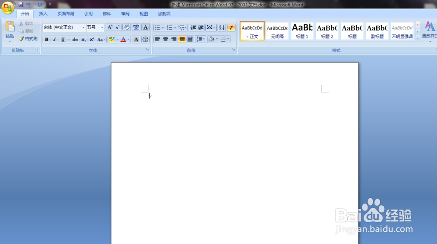Toggle Bold formatting
This screenshot has width=437, height=244.
[x=47, y=40]
